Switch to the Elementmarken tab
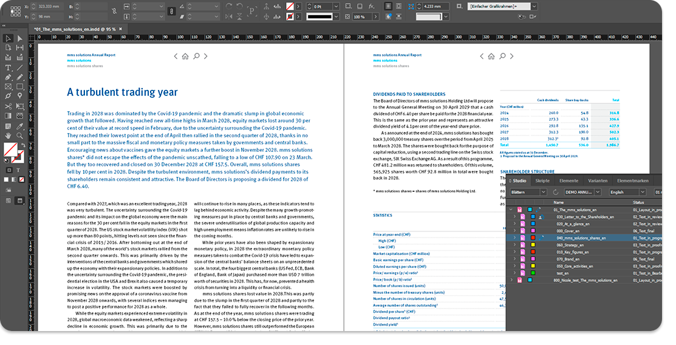 632,180
